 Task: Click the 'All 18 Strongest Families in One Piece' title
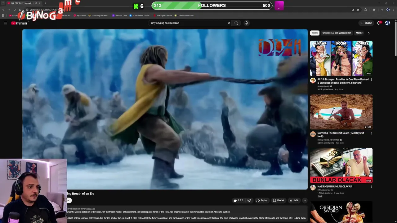(x=343, y=81)
